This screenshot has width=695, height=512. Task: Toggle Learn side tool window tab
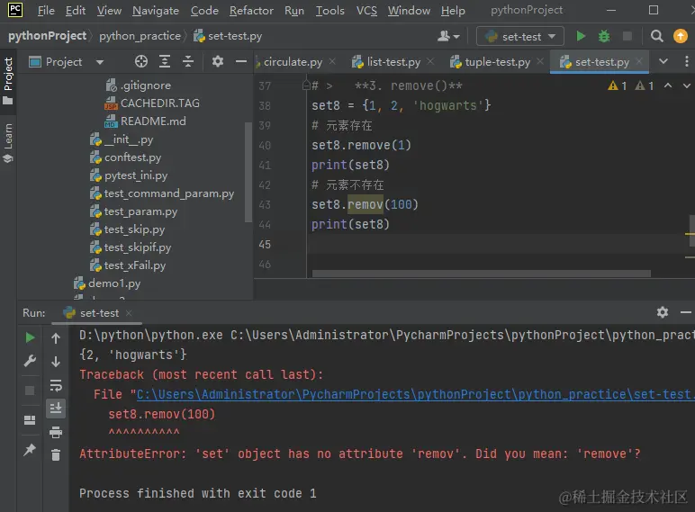tap(8, 142)
